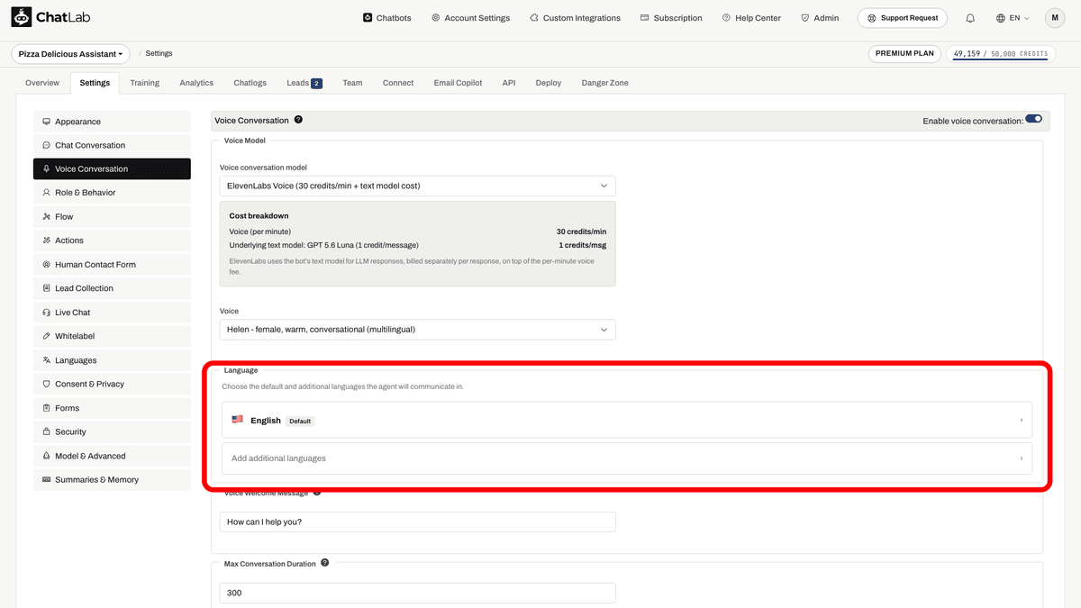
Task: Open the Voice conversation model dropdown
Action: point(418,186)
